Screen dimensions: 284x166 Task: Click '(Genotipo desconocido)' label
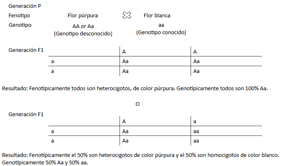pyautogui.click(x=83, y=34)
